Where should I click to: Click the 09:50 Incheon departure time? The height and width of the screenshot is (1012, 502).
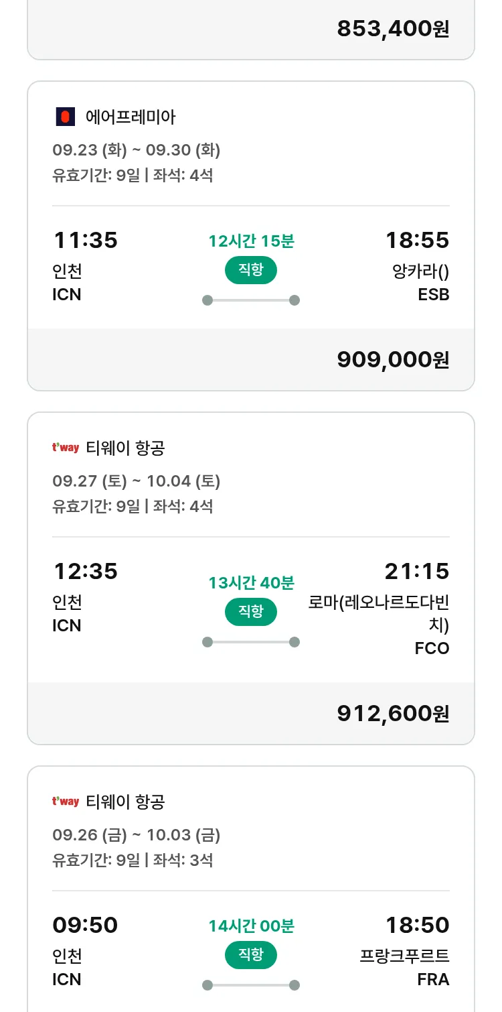(85, 925)
